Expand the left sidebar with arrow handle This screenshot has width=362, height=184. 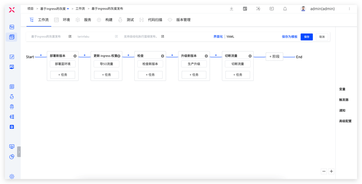(x=19, y=152)
